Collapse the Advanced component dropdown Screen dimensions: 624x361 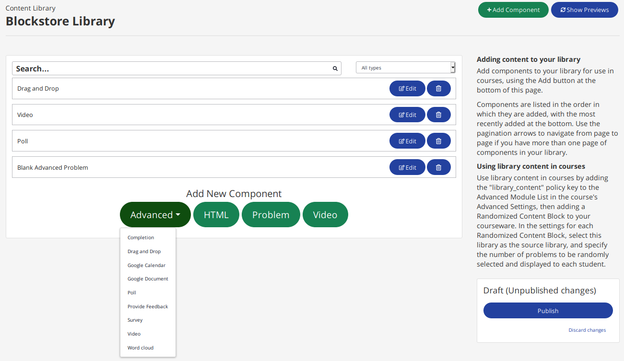coord(155,215)
